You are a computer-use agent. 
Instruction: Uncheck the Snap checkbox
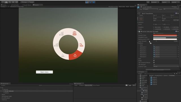(x=154, y=61)
